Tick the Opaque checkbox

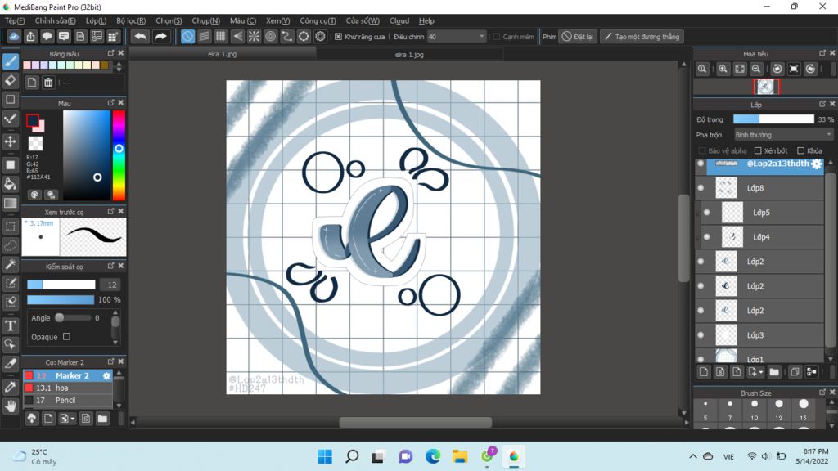click(66, 336)
